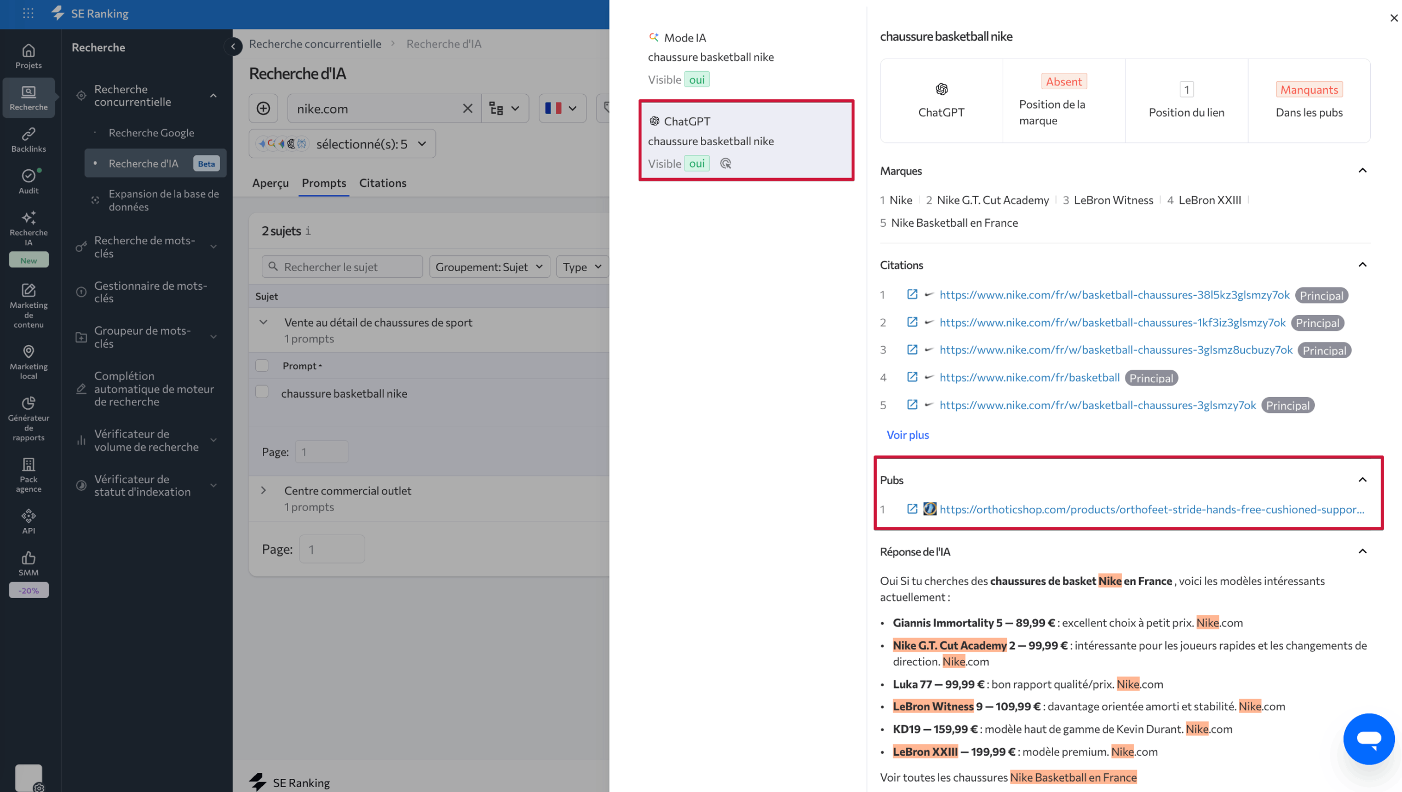This screenshot has height=792, width=1402.
Task: Expand Recherche de mots-clés menu group
Action: [x=213, y=246]
